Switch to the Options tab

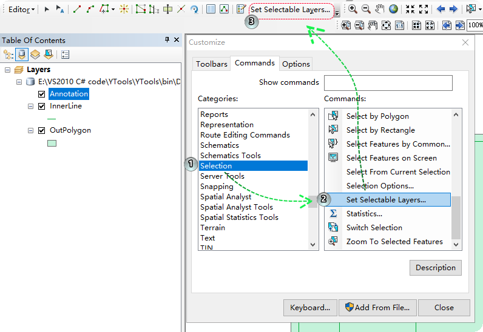296,64
